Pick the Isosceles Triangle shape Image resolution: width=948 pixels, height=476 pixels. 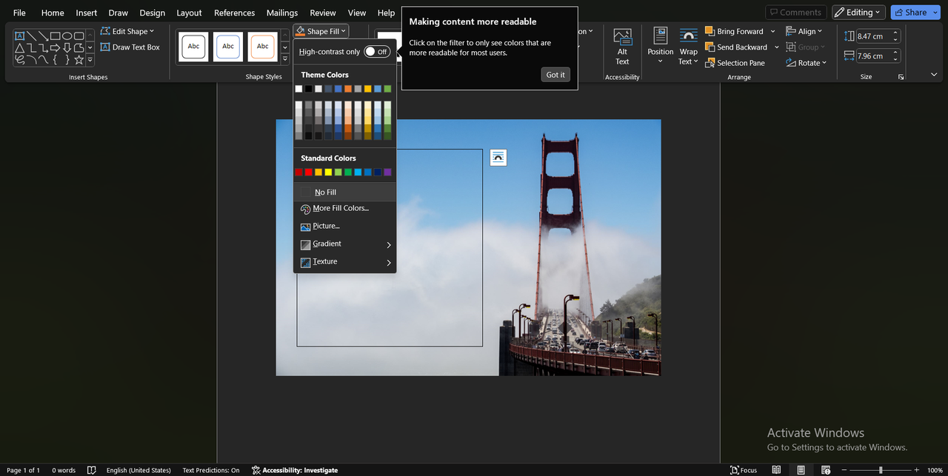coord(20,47)
